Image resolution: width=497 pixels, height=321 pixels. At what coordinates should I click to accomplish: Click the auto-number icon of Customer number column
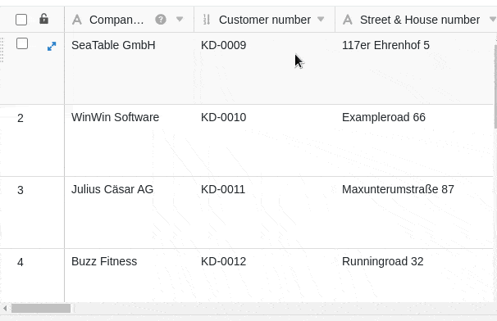tap(207, 20)
